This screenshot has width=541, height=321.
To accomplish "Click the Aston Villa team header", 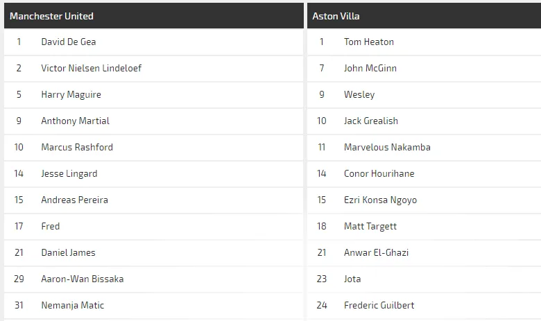I will [336, 16].
